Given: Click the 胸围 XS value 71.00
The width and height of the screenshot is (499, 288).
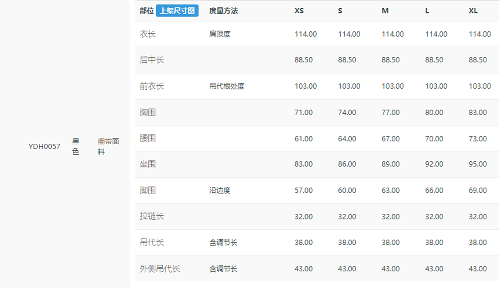Looking at the screenshot, I should point(303,112).
